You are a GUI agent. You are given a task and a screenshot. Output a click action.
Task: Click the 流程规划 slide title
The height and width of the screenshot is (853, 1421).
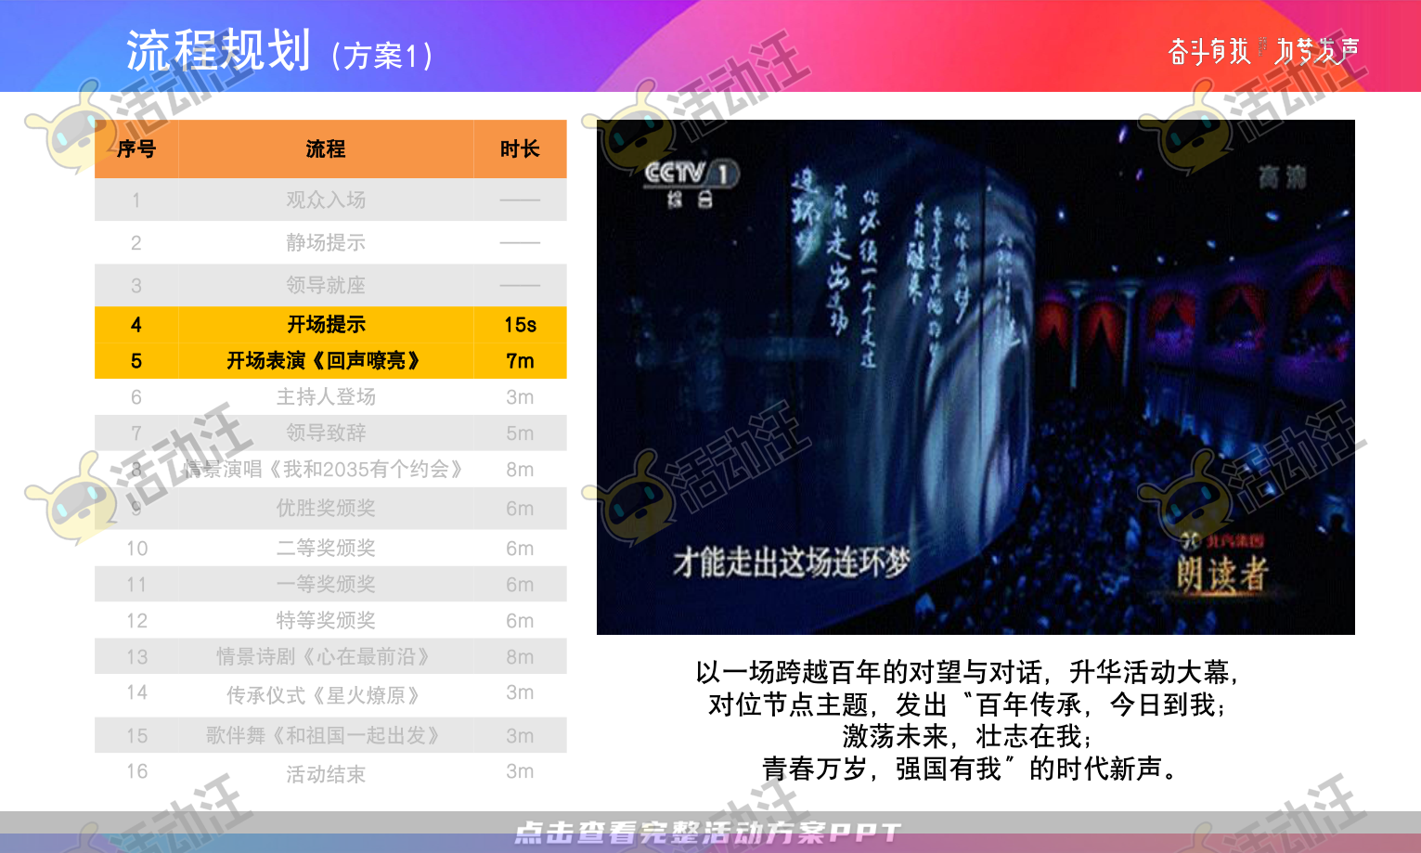pyautogui.click(x=218, y=50)
